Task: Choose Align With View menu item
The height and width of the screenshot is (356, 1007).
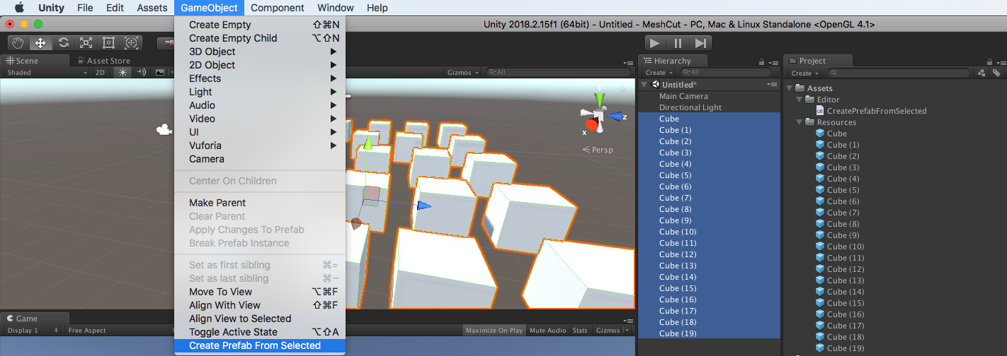Action: coord(260,305)
